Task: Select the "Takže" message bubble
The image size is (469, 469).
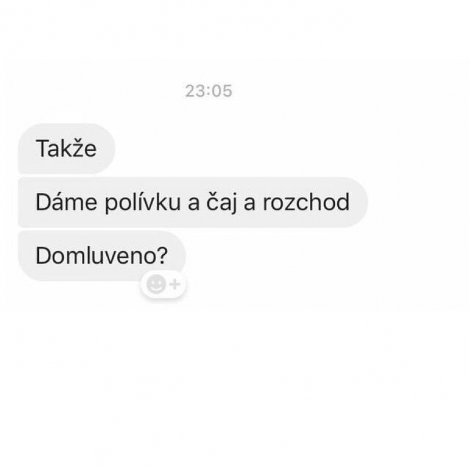Action: tap(67, 149)
